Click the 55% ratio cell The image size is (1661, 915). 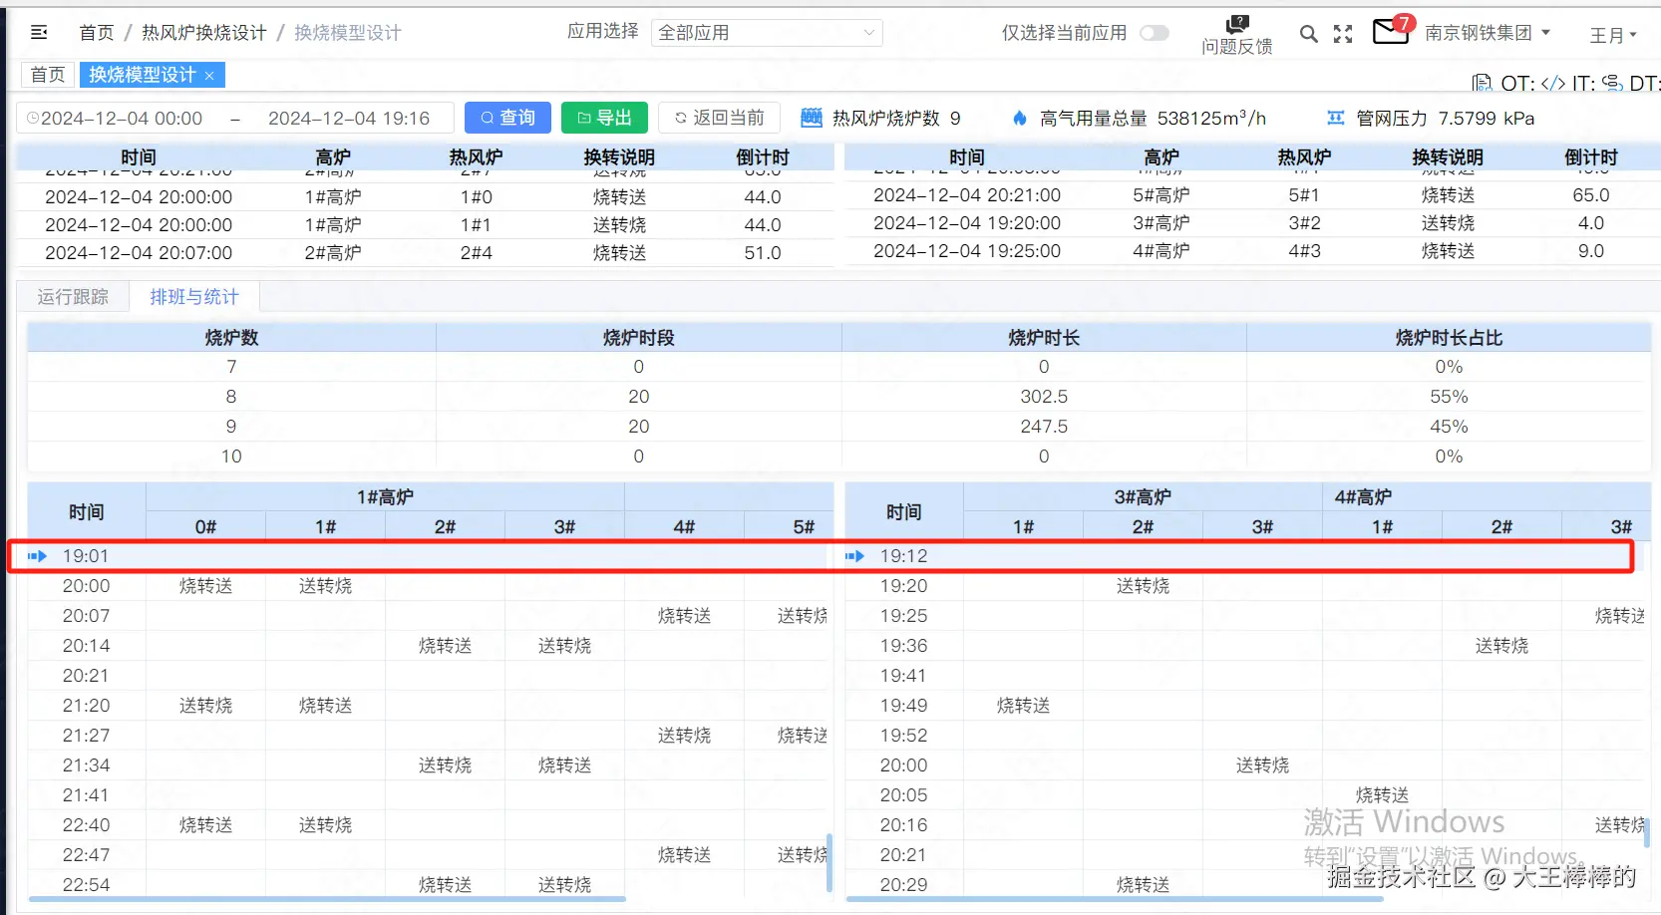[x=1449, y=397]
